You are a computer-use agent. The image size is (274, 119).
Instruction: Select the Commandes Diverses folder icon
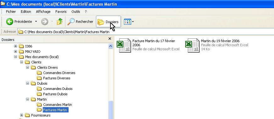coord(39,73)
